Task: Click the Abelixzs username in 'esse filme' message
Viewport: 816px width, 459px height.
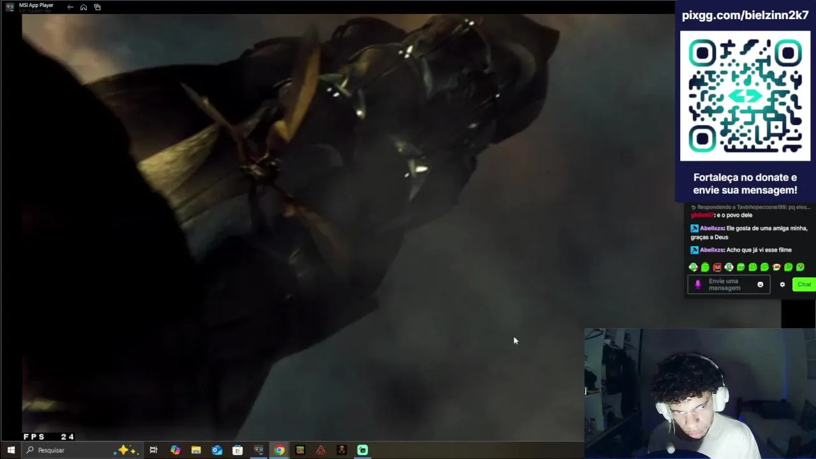Action: [711, 250]
